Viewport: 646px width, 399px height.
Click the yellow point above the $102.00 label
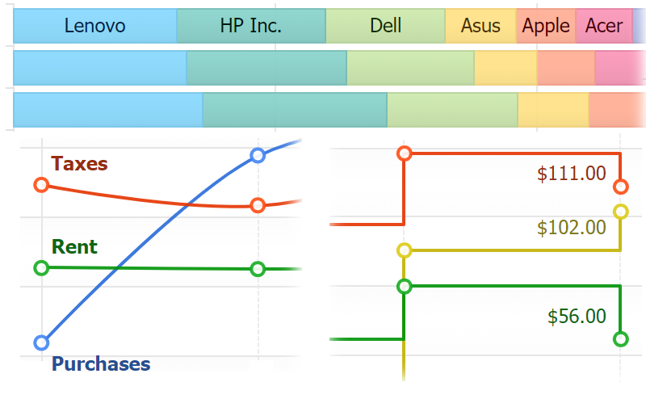click(621, 212)
